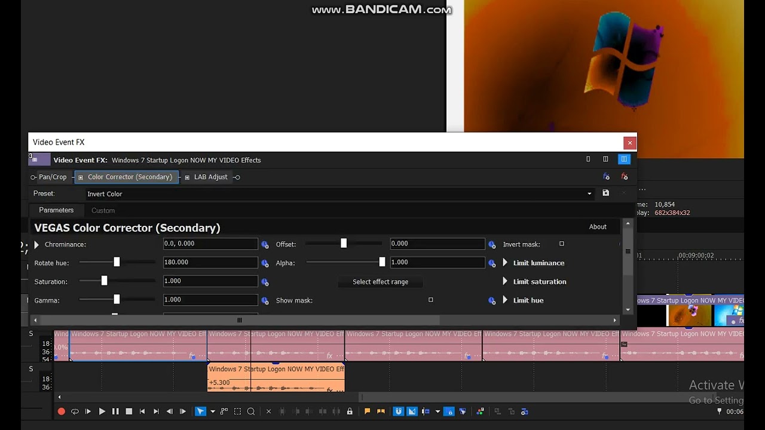Image resolution: width=765 pixels, height=430 pixels.
Task: Click the About link in Color Corrector
Action: click(x=598, y=227)
